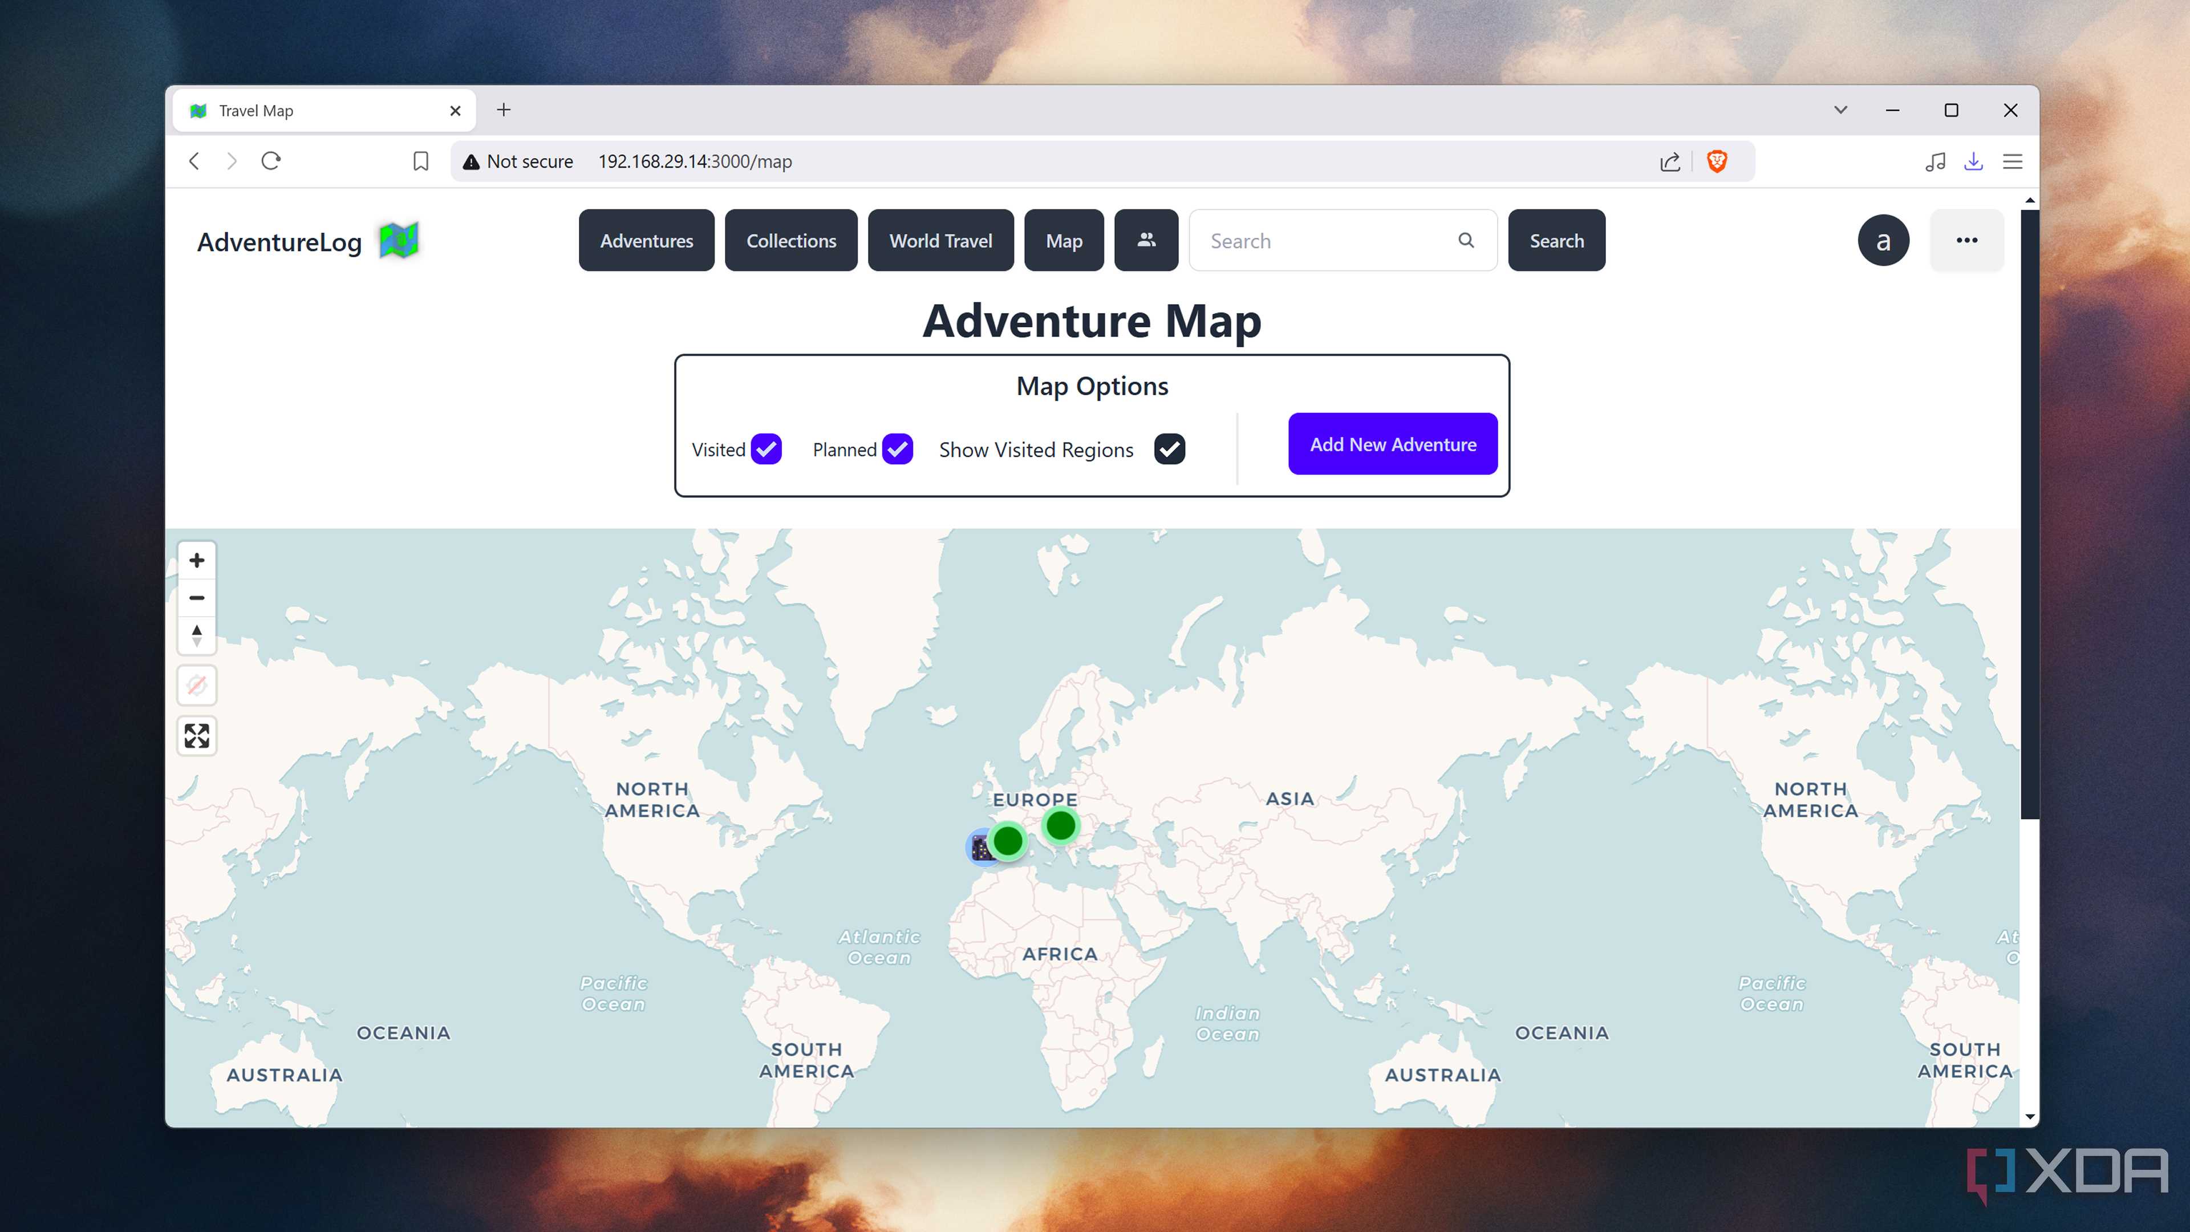This screenshot has width=2190, height=1232.
Task: Open the Adventures page
Action: [x=646, y=241]
